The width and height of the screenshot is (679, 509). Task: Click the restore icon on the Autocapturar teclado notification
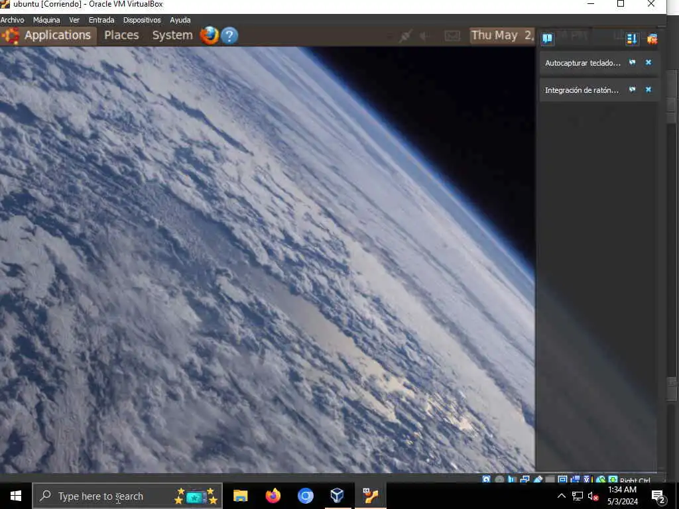pyautogui.click(x=632, y=63)
